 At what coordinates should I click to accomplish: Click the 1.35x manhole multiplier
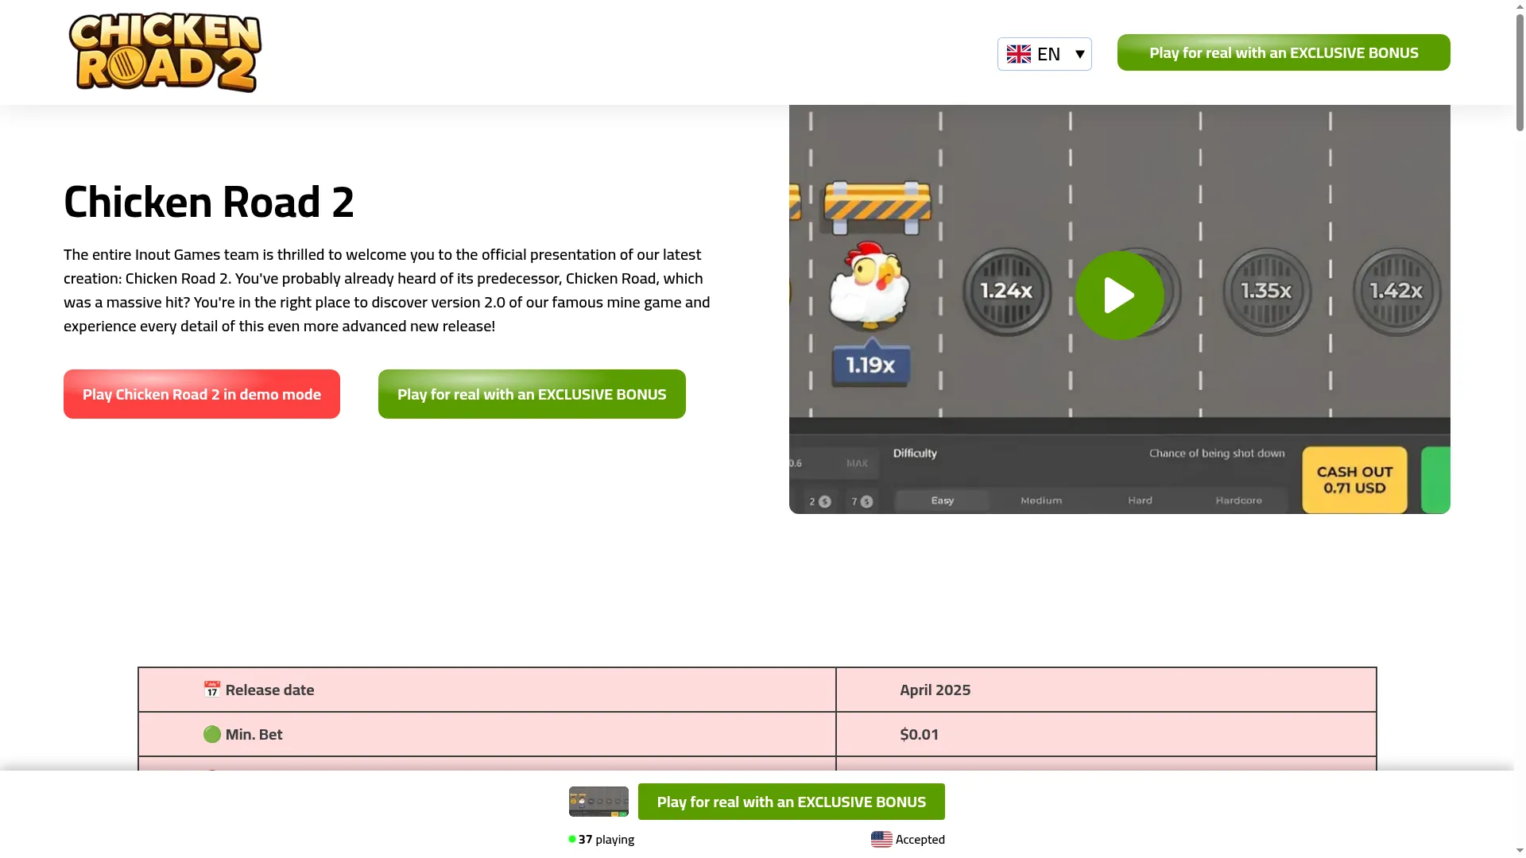click(1266, 292)
